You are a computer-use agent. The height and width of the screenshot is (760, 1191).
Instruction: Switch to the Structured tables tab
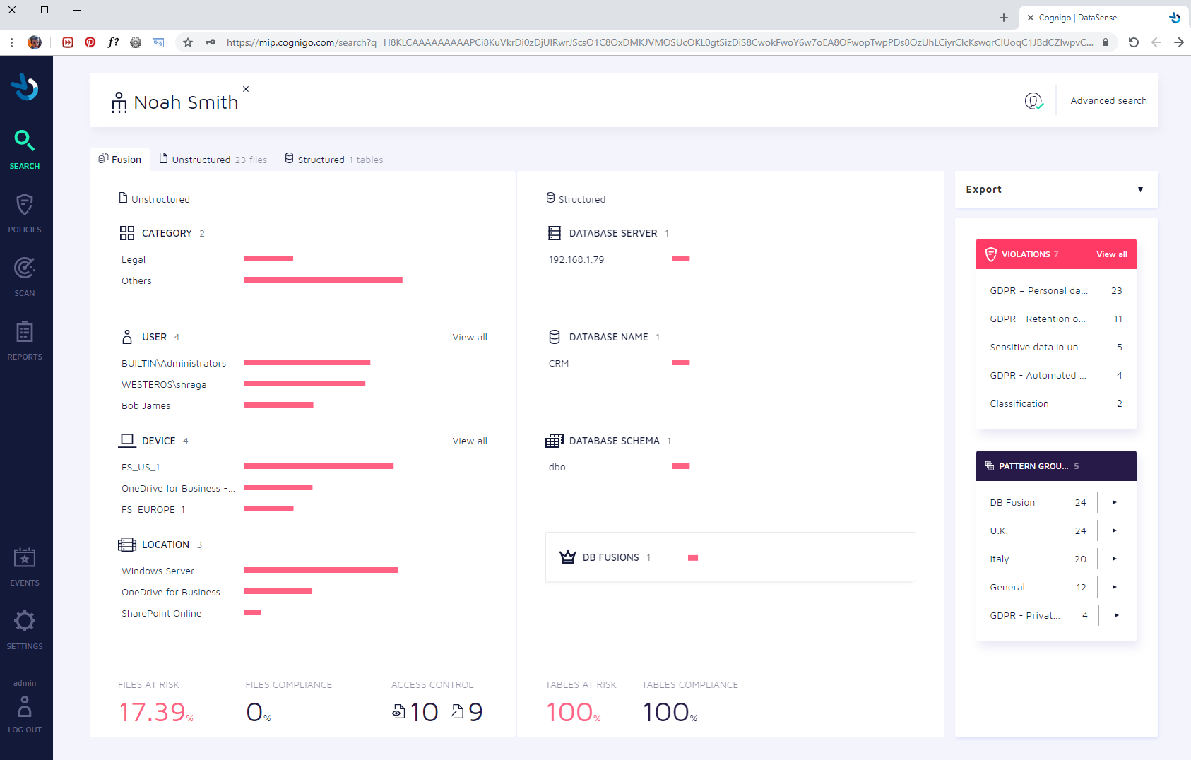[x=333, y=160]
